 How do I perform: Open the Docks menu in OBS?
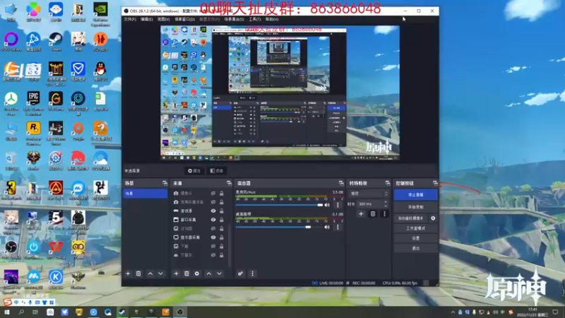(x=184, y=19)
